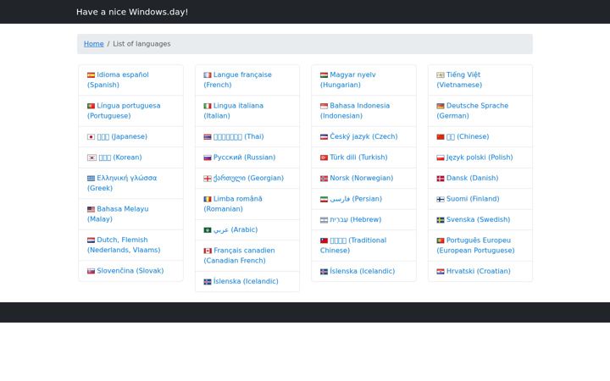Click the Turkish flag icon beside Türk dili
610x381 pixels.
click(324, 157)
